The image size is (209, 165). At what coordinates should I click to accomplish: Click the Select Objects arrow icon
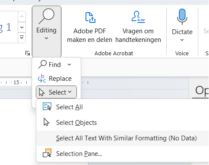[x=46, y=122]
